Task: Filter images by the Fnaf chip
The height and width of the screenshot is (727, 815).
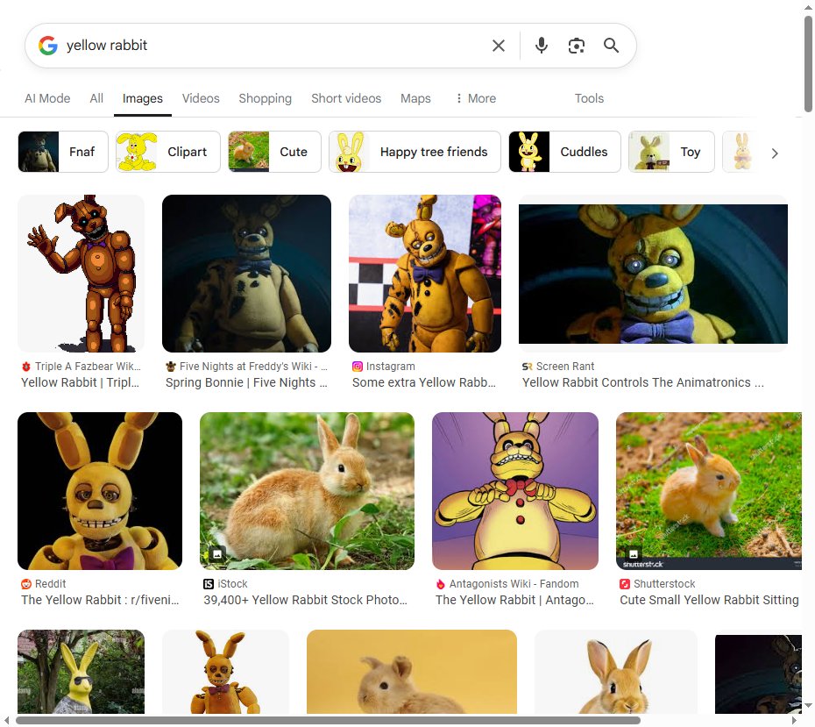Action: [x=63, y=152]
